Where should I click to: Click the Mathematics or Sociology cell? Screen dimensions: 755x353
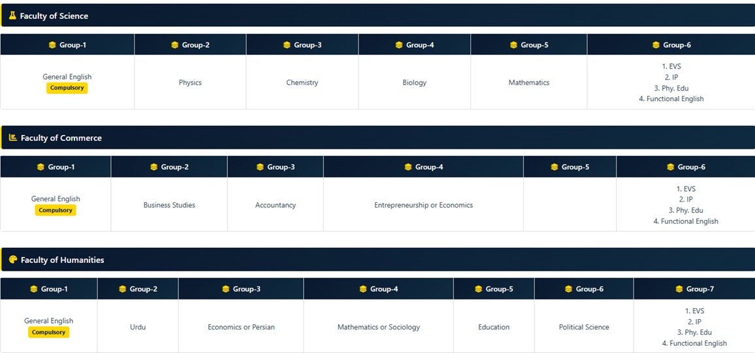pos(378,326)
